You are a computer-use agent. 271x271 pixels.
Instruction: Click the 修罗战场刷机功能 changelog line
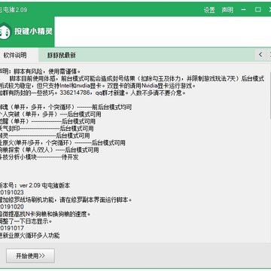65,200
